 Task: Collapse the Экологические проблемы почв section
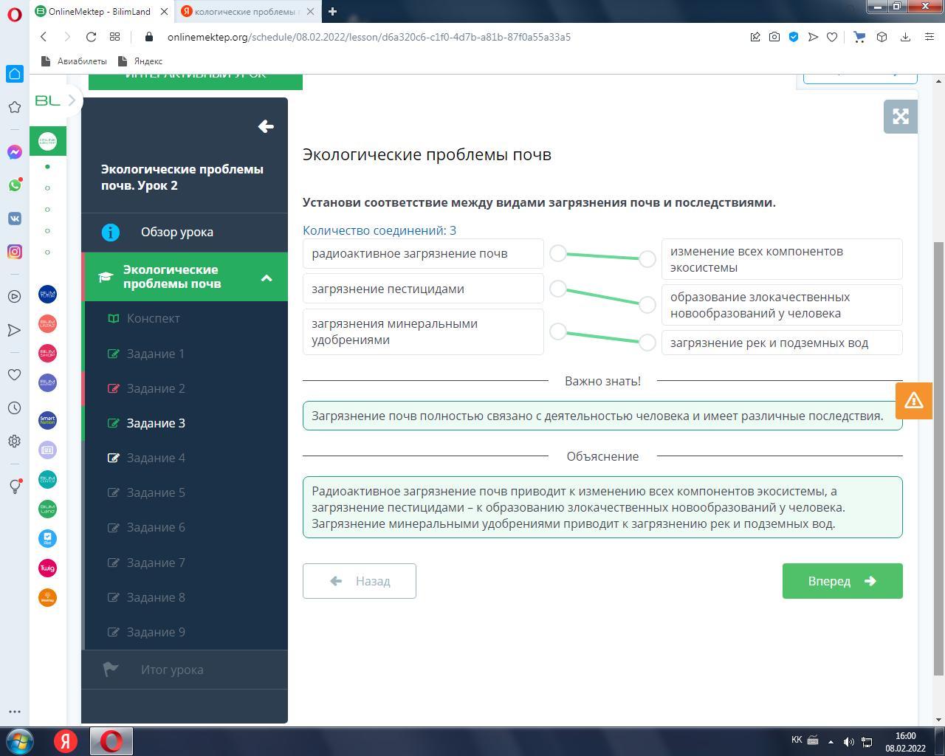click(x=267, y=278)
